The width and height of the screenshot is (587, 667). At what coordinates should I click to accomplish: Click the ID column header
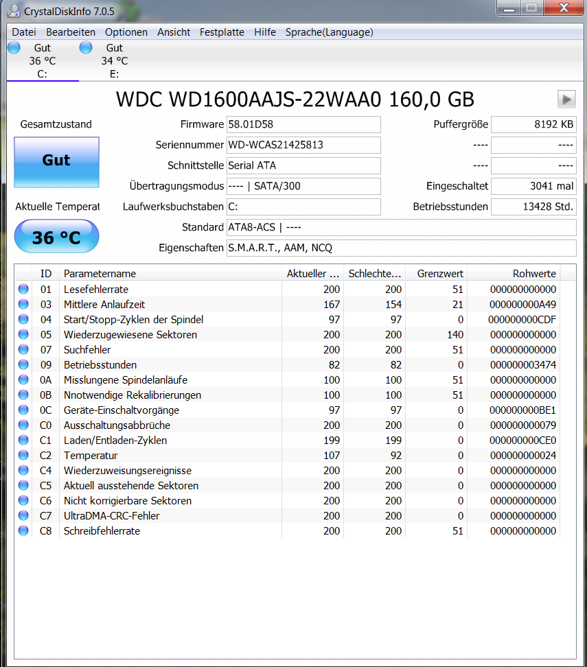[x=45, y=274]
